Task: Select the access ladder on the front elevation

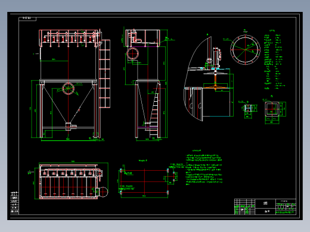Action: click(x=104, y=74)
